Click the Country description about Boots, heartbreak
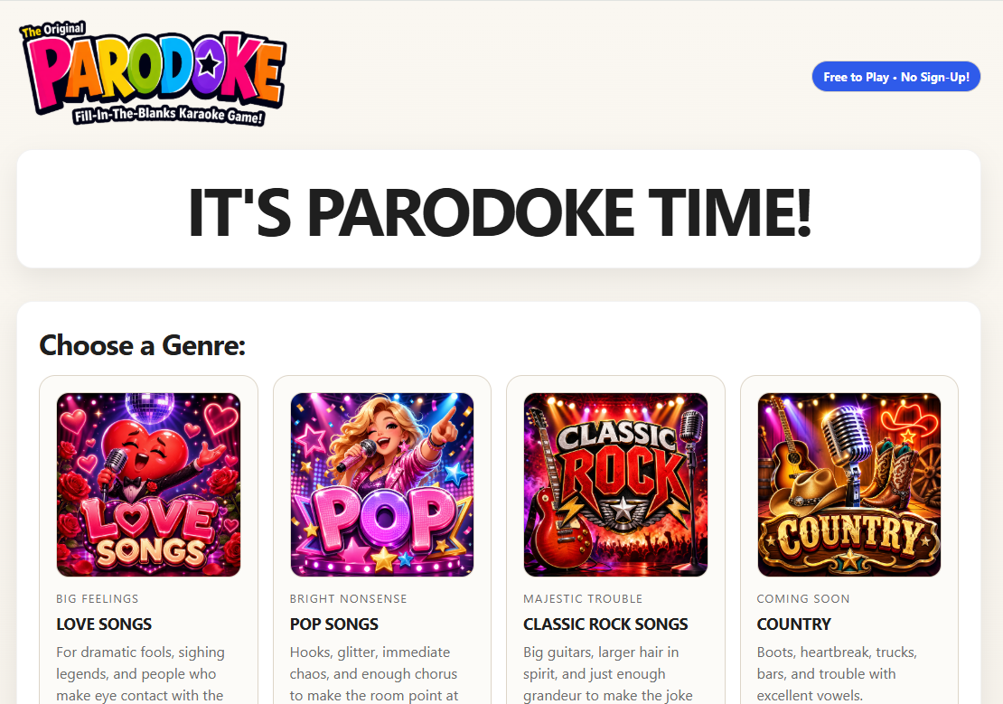 coord(838,674)
